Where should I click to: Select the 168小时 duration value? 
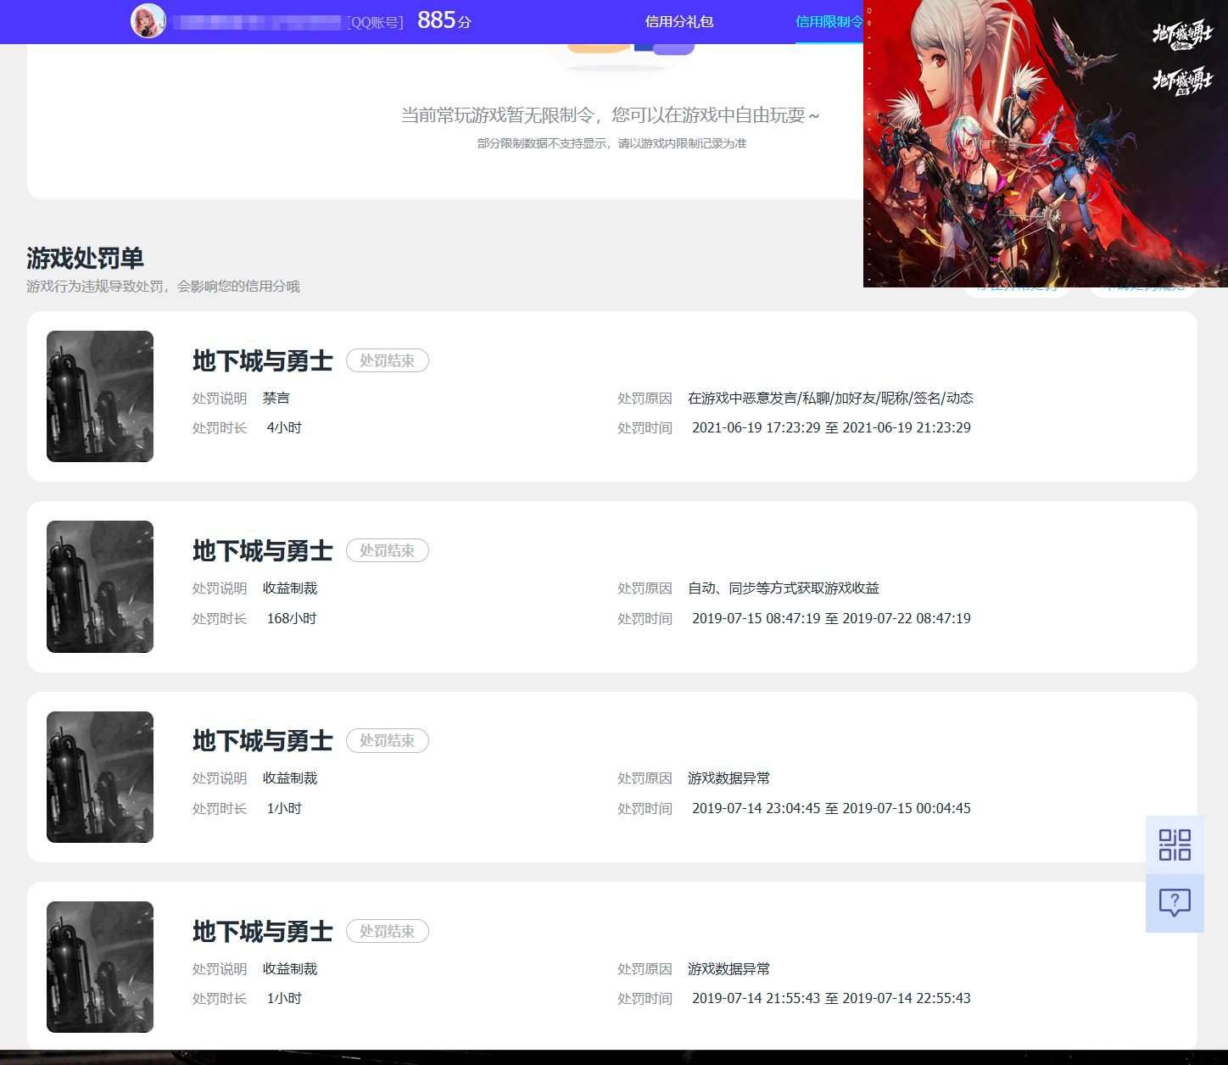[292, 618]
